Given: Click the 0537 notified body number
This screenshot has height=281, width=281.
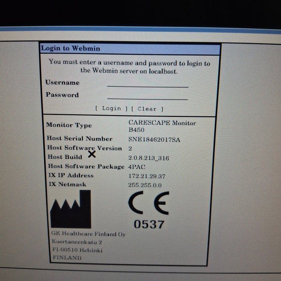Looking at the screenshot, I should coord(148,225).
